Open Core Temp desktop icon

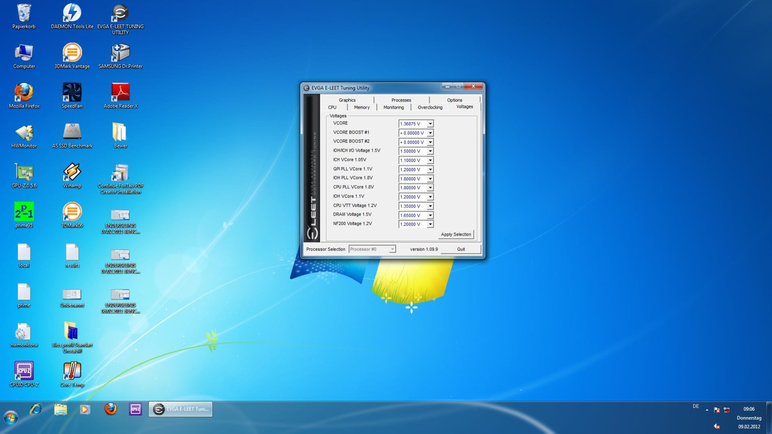tap(72, 374)
